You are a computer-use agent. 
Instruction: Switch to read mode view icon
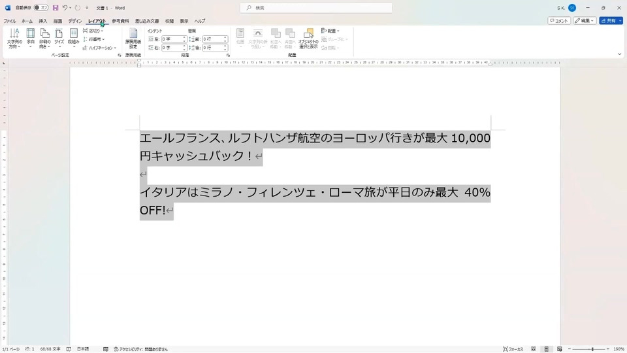[x=534, y=349]
